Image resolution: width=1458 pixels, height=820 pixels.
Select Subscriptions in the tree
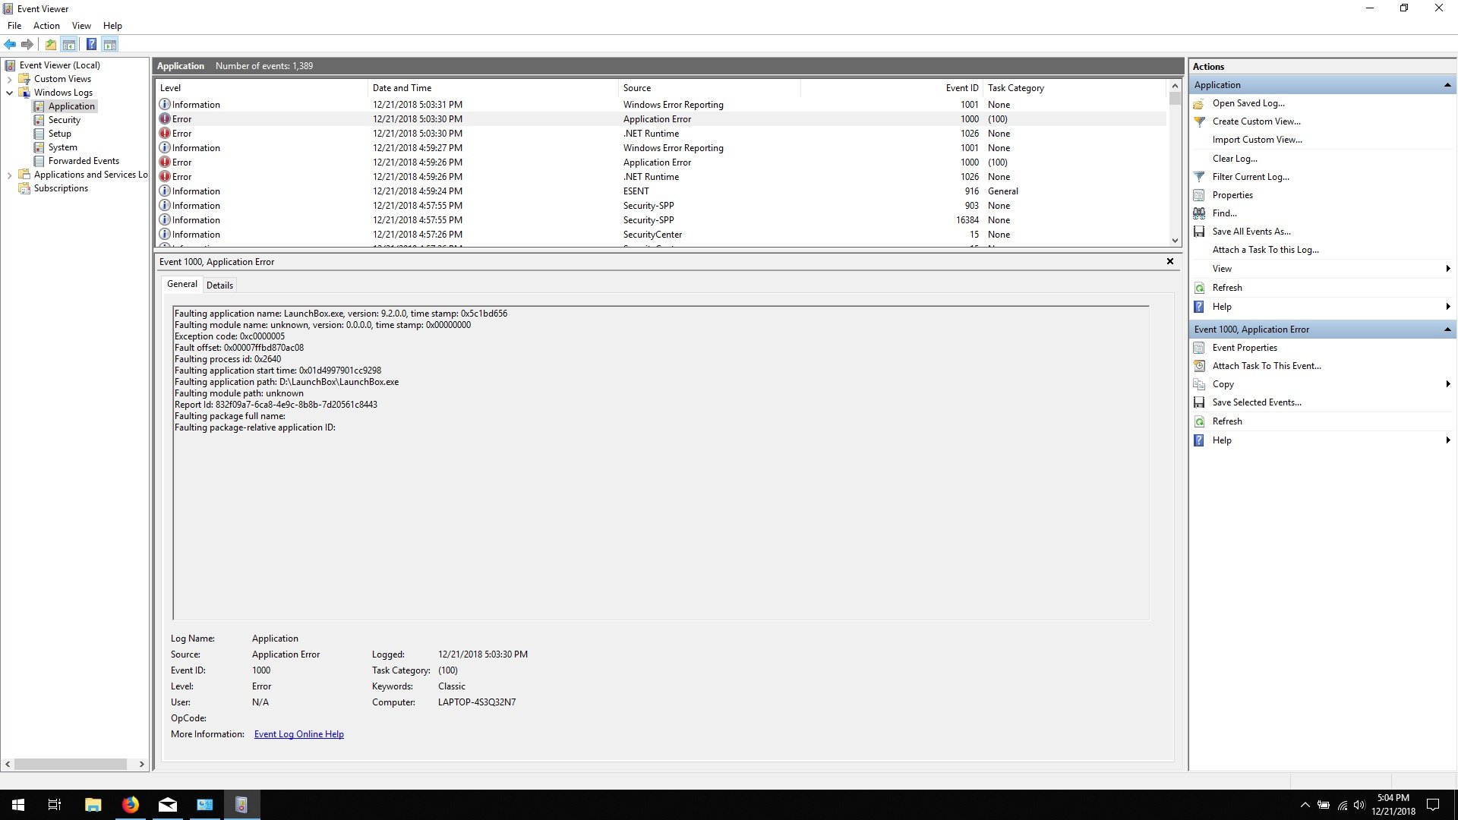click(61, 188)
